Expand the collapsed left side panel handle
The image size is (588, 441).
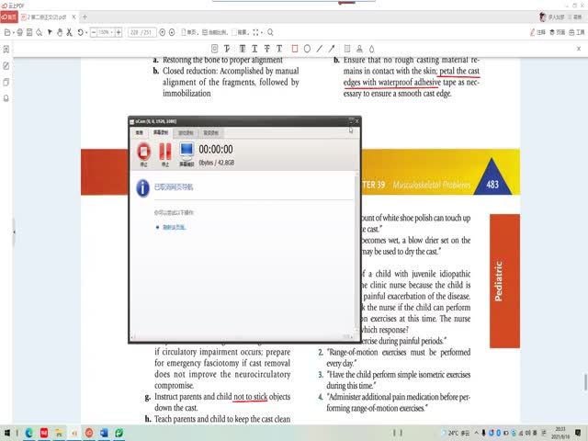tap(14, 232)
